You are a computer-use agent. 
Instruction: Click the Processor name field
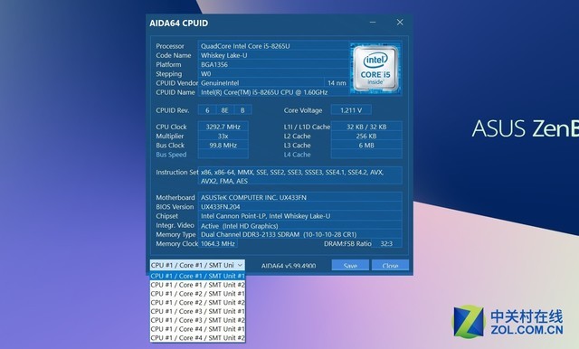pyautogui.click(x=273, y=46)
